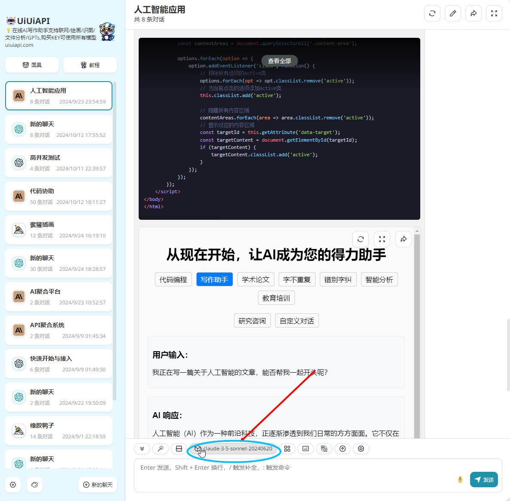
Task: Open the 新的聊天 chat dated 2024/9/22
Action: coord(59,397)
